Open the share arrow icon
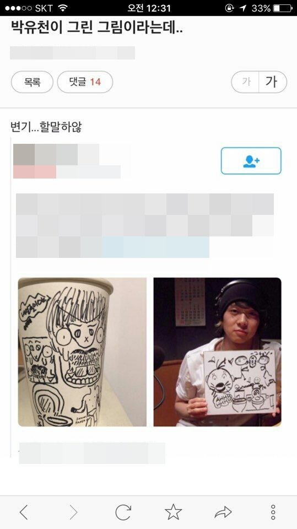This screenshot has height=529, width=297. [x=223, y=512]
